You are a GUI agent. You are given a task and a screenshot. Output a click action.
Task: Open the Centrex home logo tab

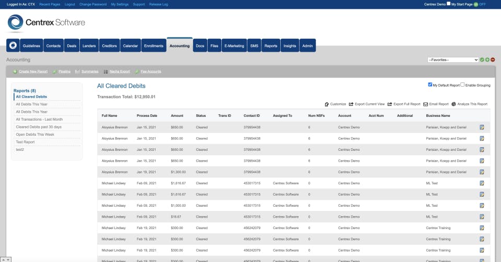point(13,46)
